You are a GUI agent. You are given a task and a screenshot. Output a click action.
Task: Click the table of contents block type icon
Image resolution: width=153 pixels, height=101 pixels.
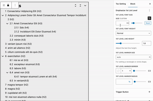4,5
